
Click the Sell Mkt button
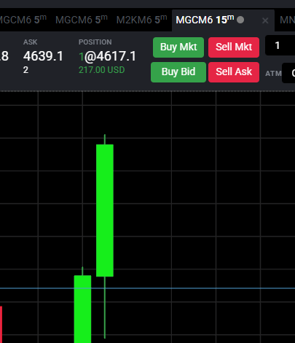[x=234, y=47]
